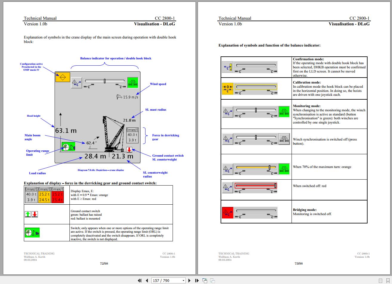Click the red bridging mode warning symbol

[x=227, y=212]
